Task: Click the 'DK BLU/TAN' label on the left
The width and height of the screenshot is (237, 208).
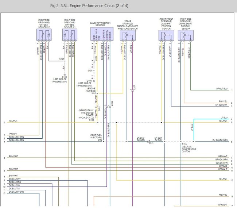Action: point(15,189)
